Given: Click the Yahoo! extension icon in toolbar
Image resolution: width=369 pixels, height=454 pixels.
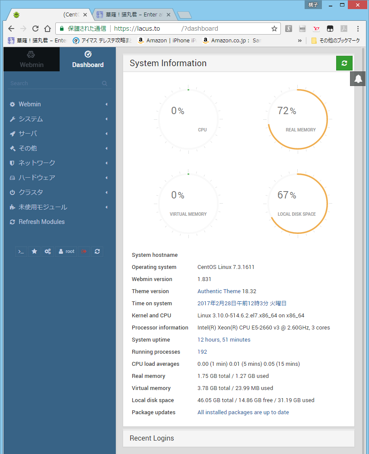Looking at the screenshot, I should (x=316, y=29).
